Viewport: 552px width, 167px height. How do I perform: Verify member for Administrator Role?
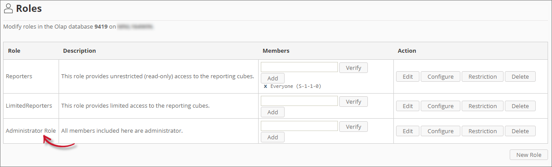(353, 127)
